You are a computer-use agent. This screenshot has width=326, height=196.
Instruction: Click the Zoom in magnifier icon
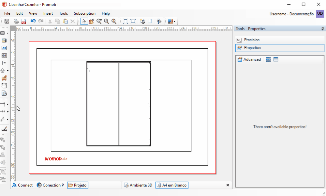click(x=99, y=21)
